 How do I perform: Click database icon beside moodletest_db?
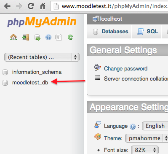click(x=5, y=83)
